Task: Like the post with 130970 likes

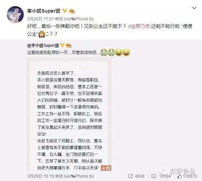Action: coord(187,176)
